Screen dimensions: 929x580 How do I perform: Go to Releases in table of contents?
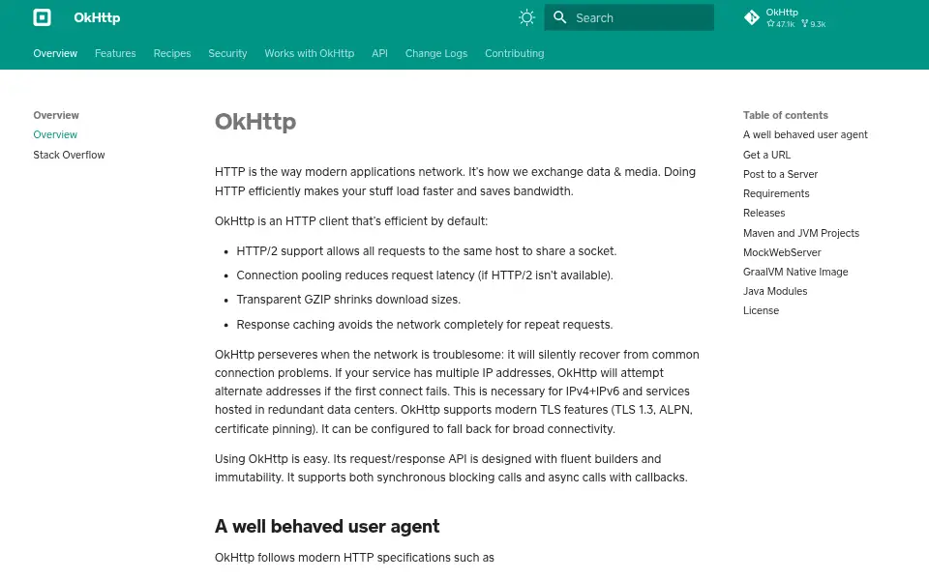click(x=764, y=213)
